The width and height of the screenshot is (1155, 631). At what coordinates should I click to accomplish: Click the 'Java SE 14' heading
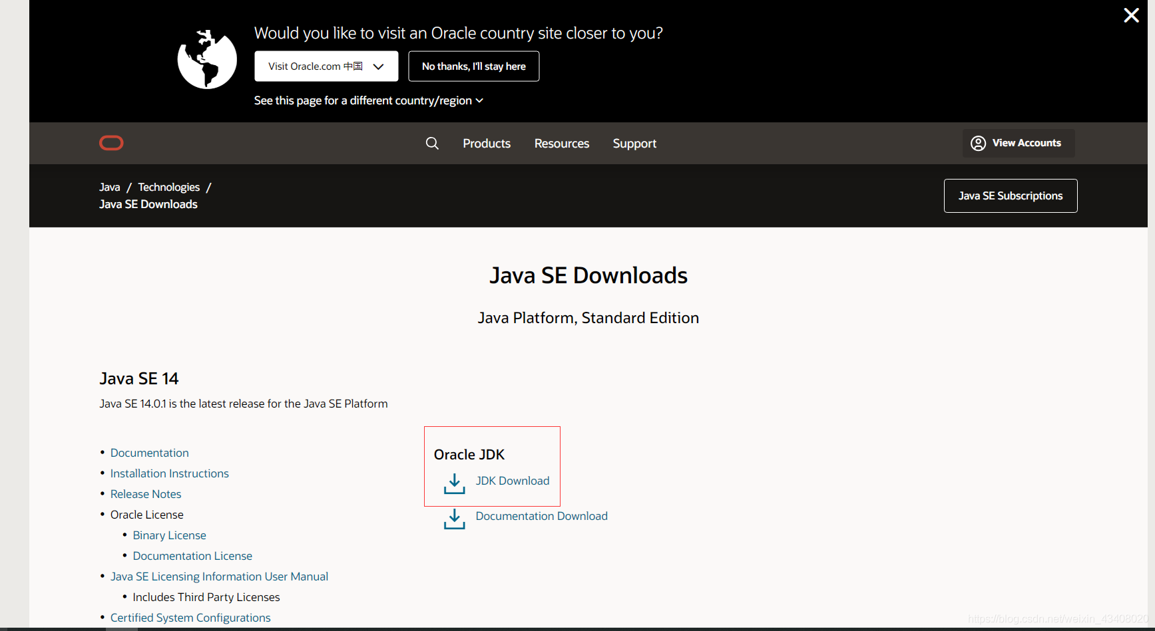139,378
